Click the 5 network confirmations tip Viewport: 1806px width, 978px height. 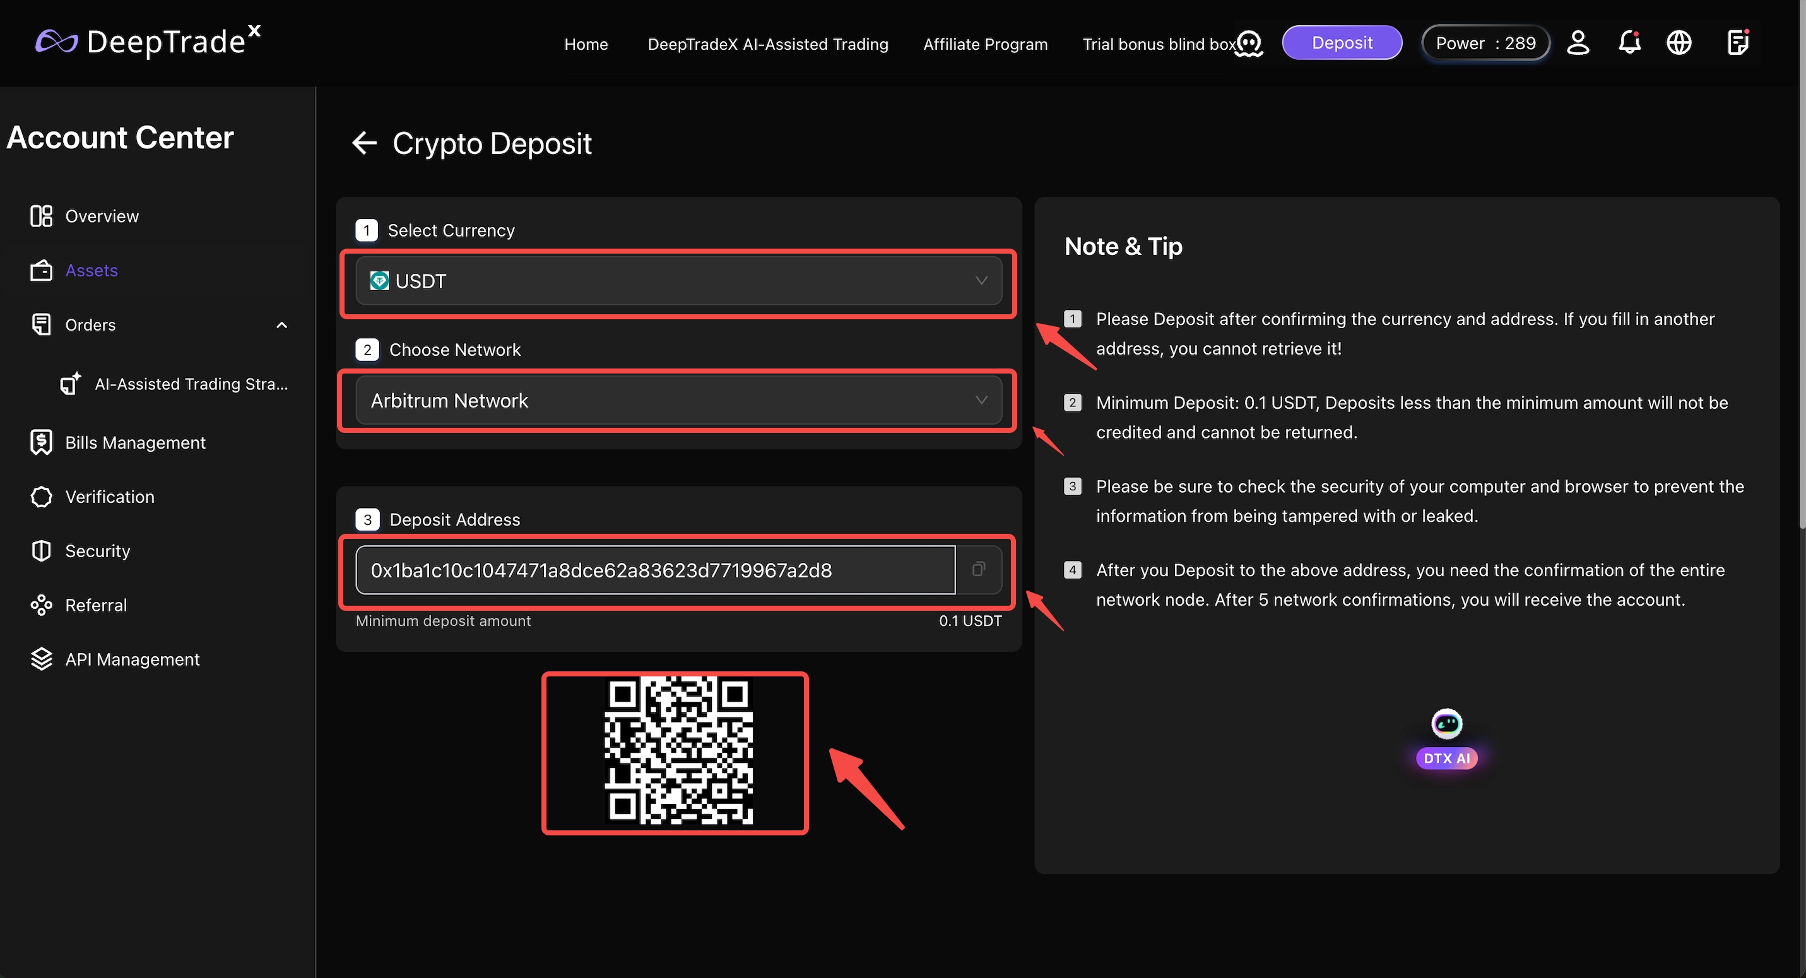point(1410,585)
